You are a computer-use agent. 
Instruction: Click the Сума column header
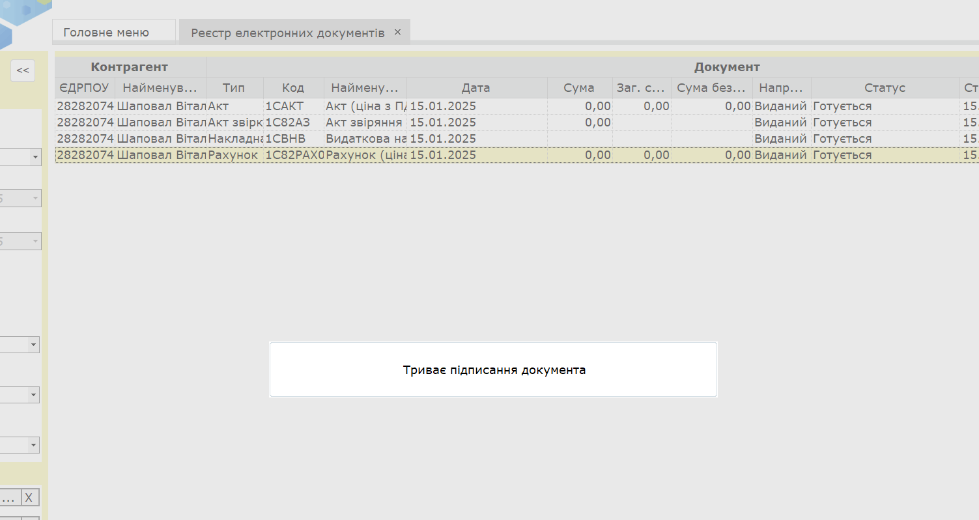point(578,88)
